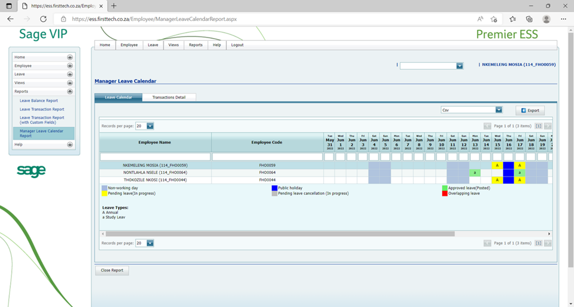This screenshot has width=574, height=307.
Task: Open top Records per page dropdown
Action: [150, 126]
